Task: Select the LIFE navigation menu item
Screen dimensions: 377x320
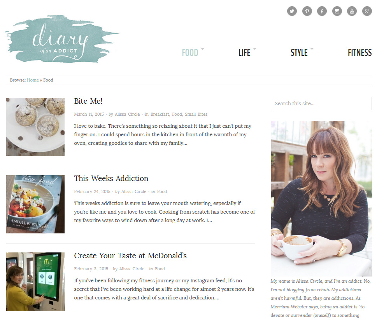Action: 244,52
